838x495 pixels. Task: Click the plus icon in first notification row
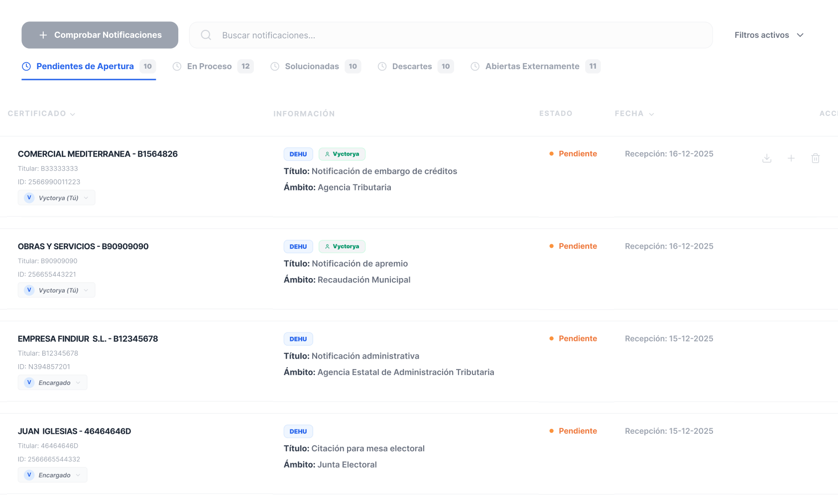pos(791,158)
